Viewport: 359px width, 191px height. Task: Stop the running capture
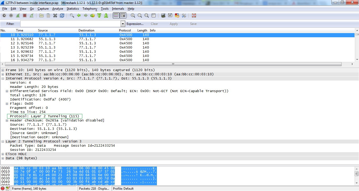point(25,15)
